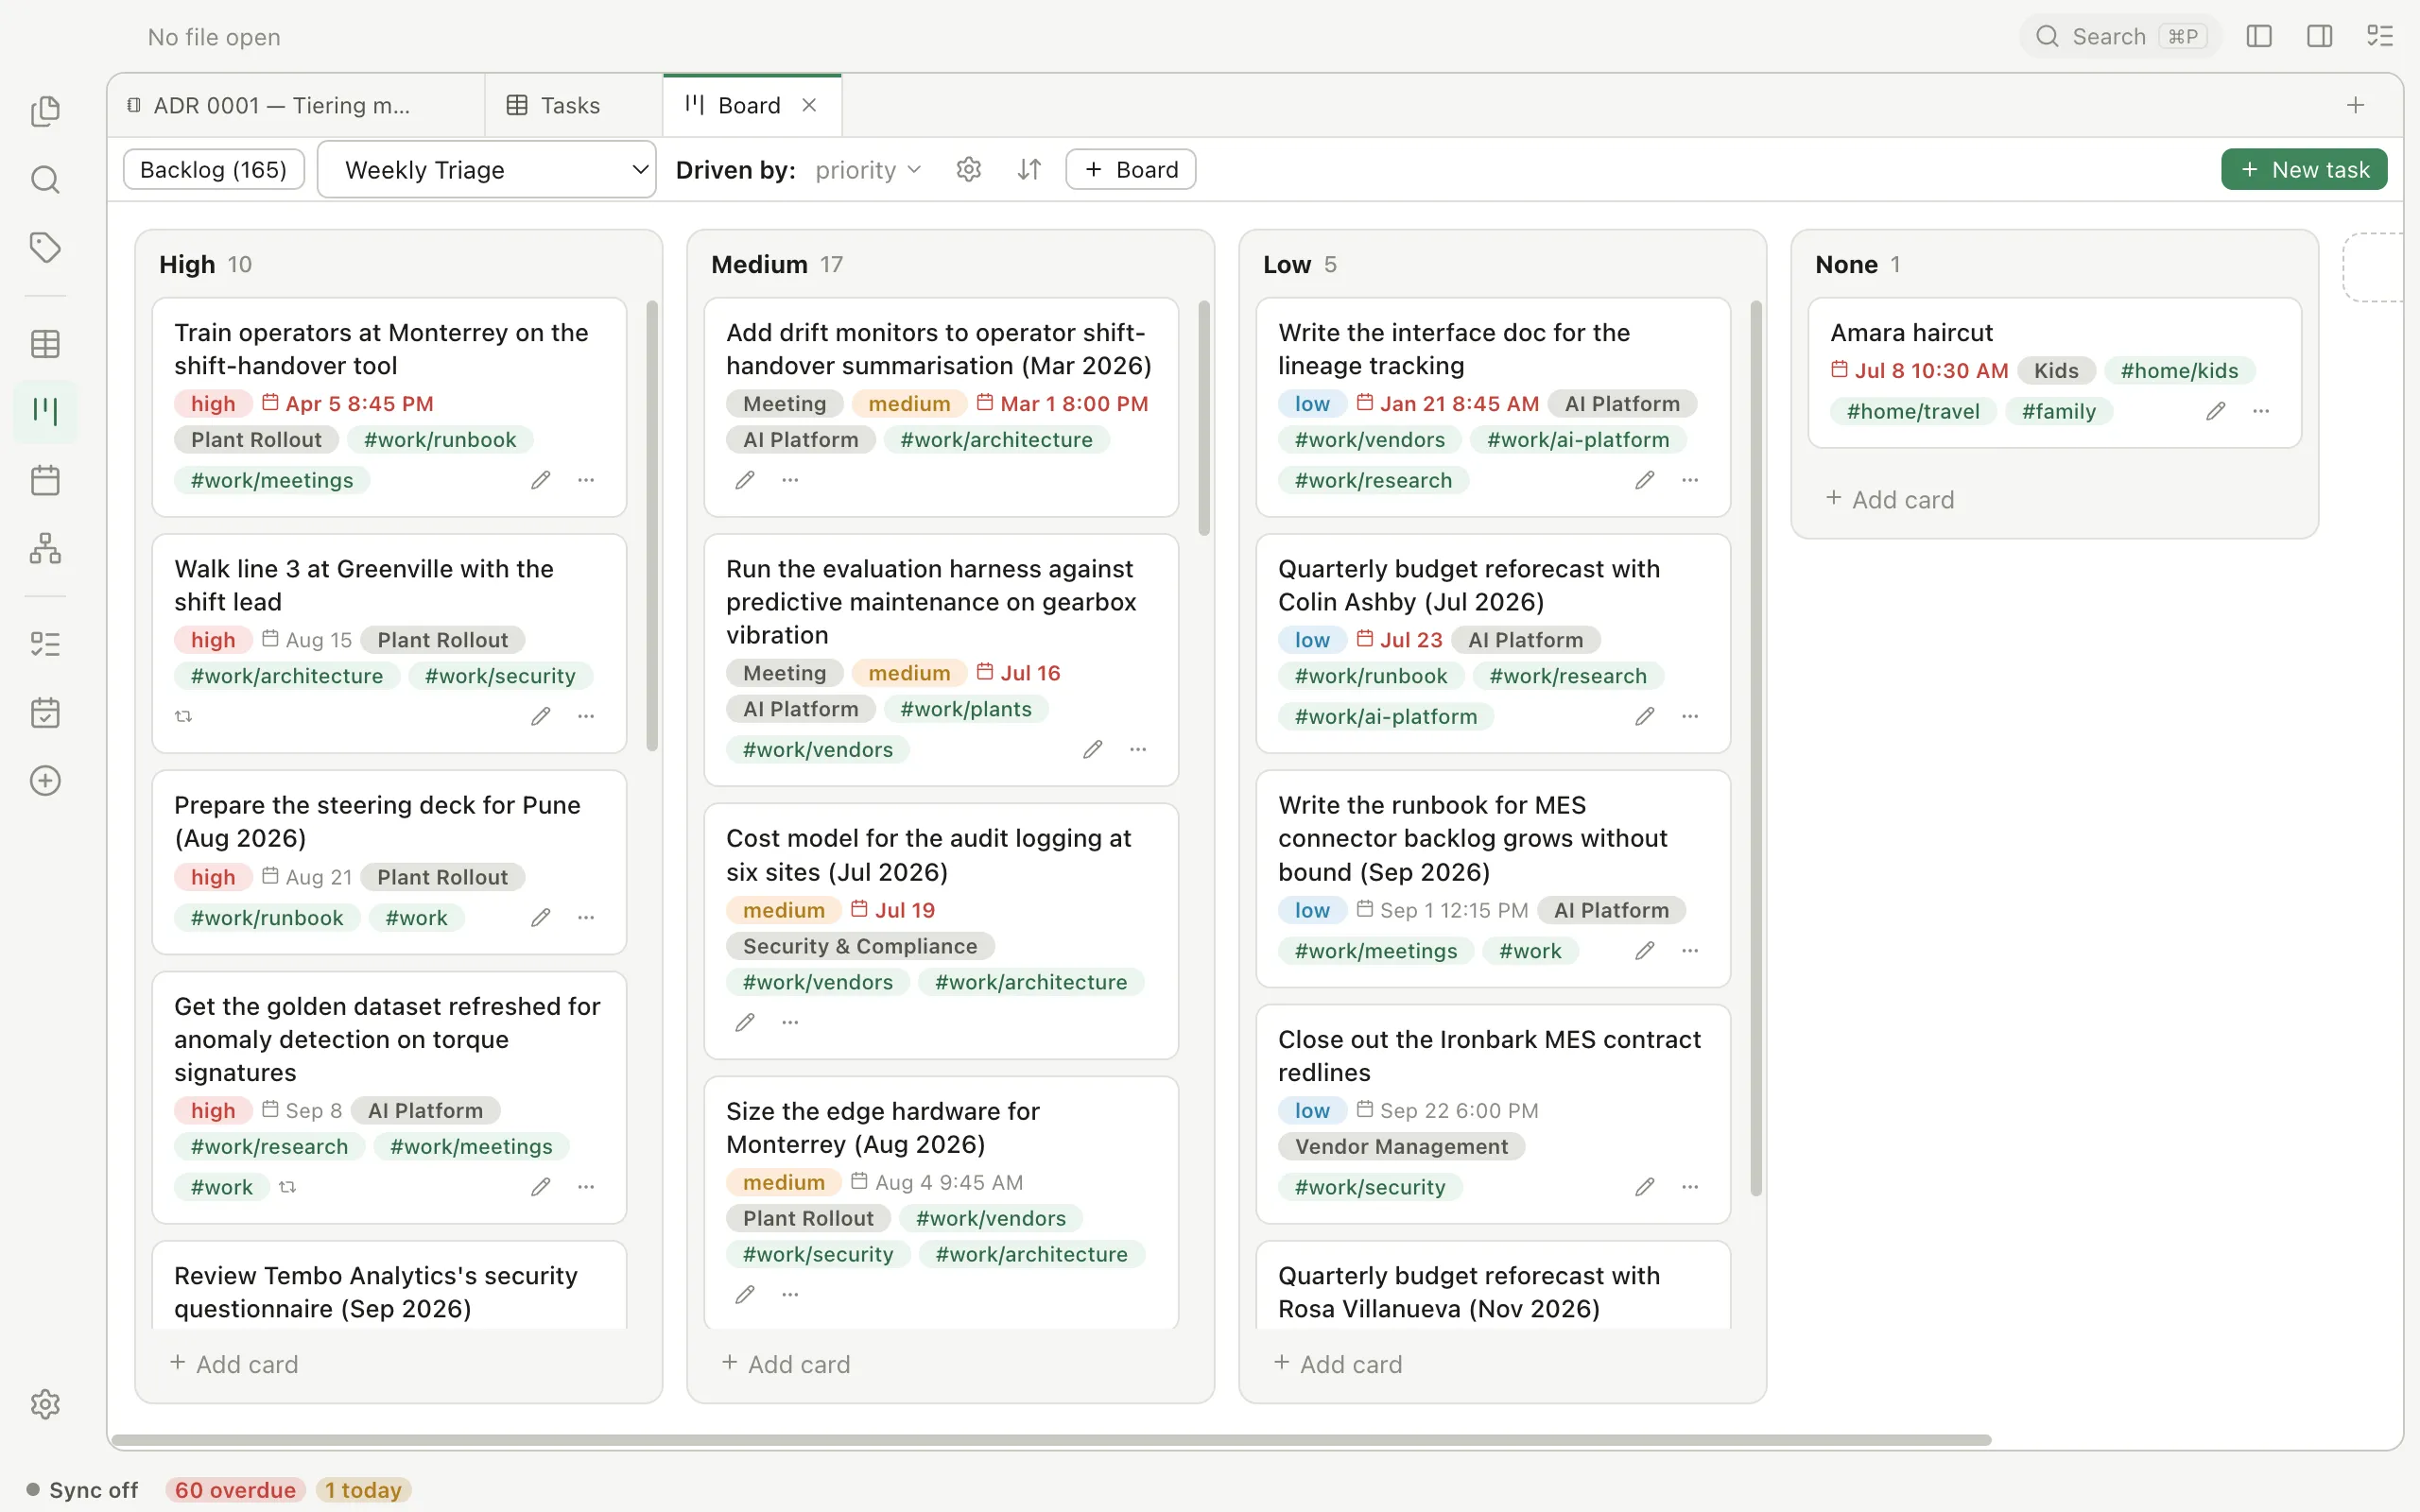Edit the Close out Ironbark MES card

(1644, 1186)
